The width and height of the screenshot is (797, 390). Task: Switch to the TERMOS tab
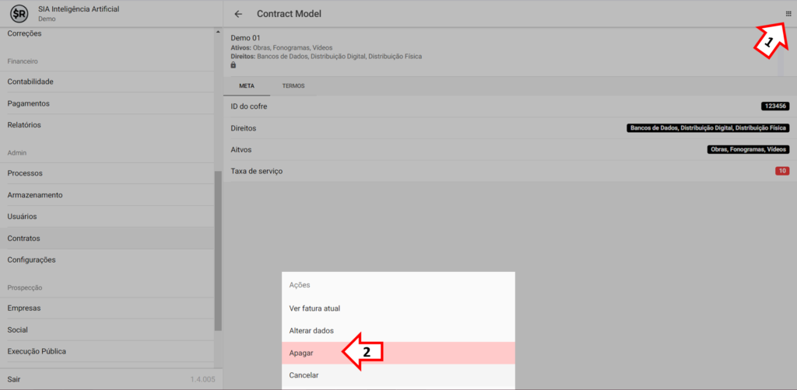pos(293,85)
